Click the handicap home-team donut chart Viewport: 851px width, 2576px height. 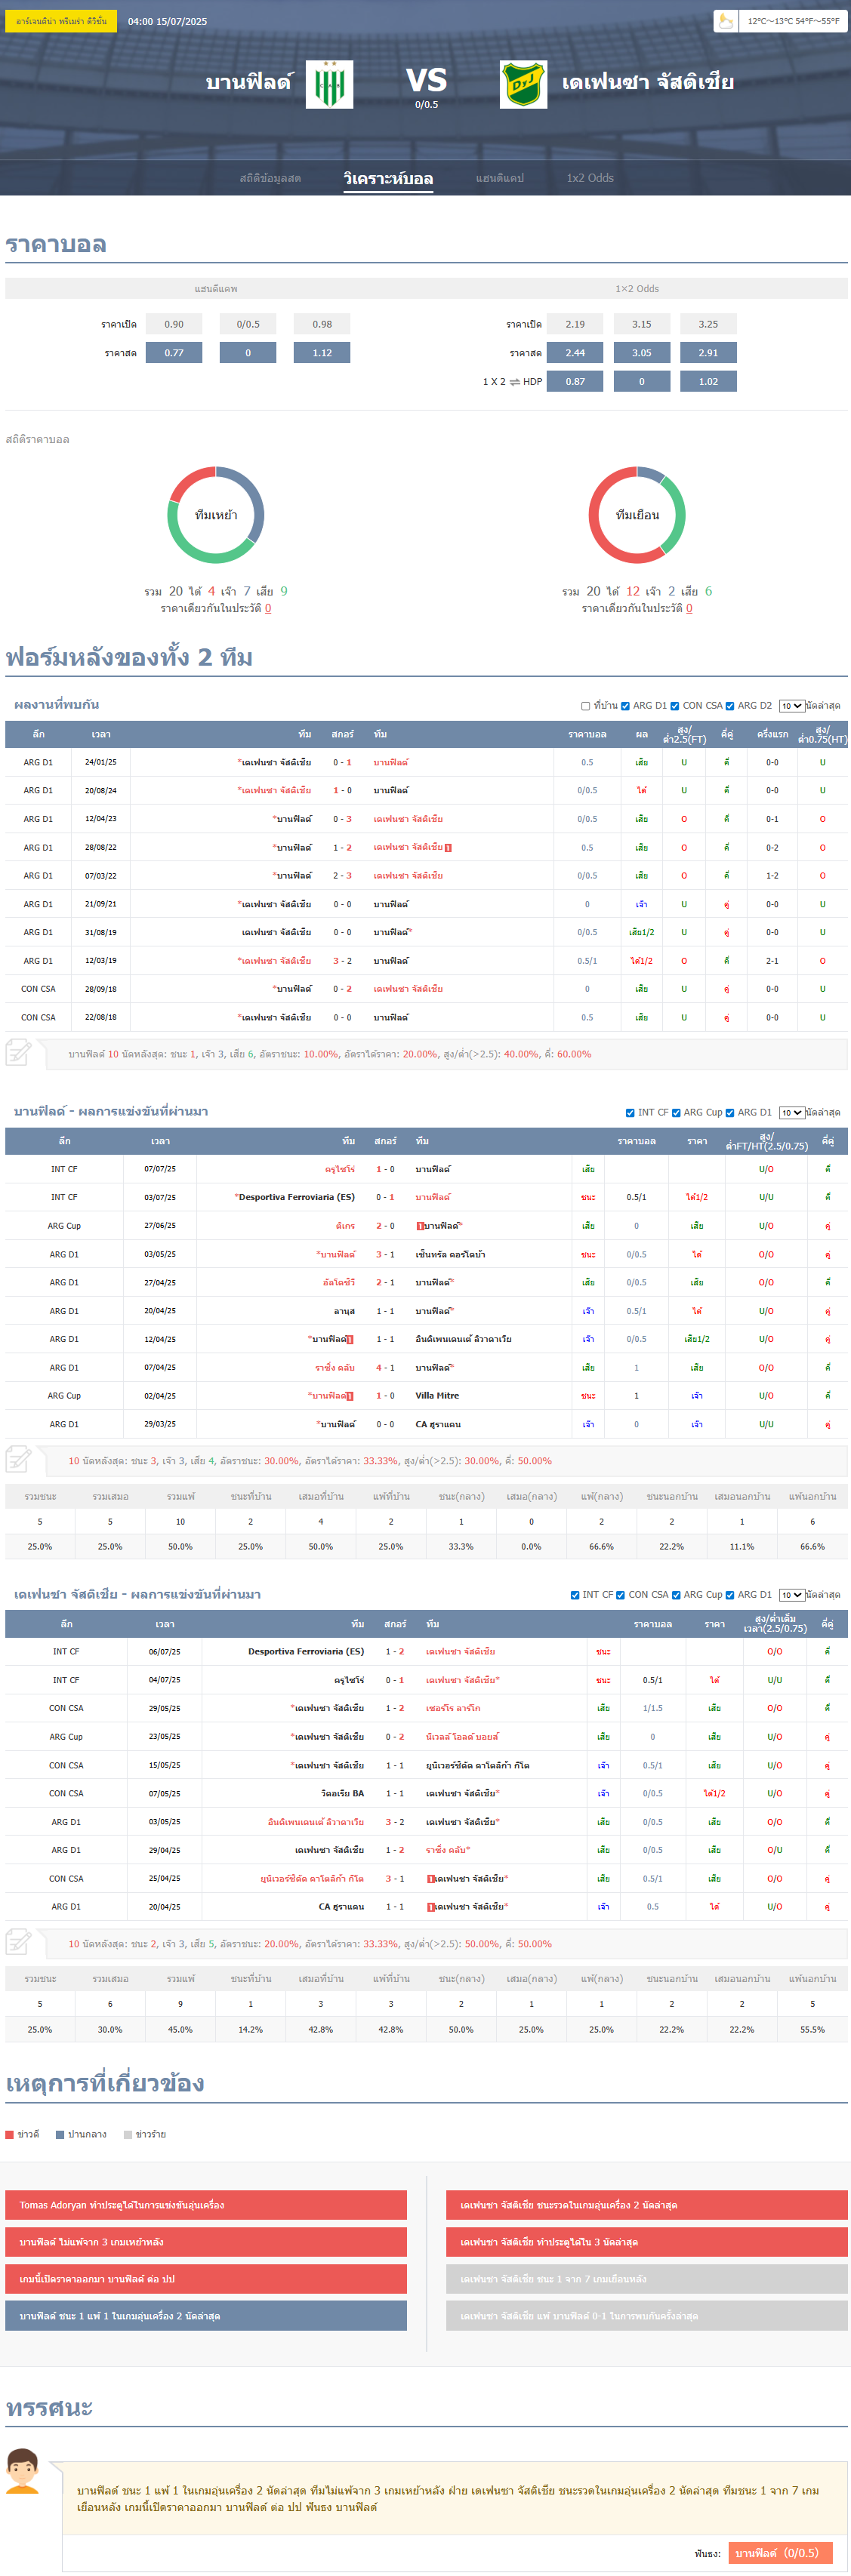point(216,515)
